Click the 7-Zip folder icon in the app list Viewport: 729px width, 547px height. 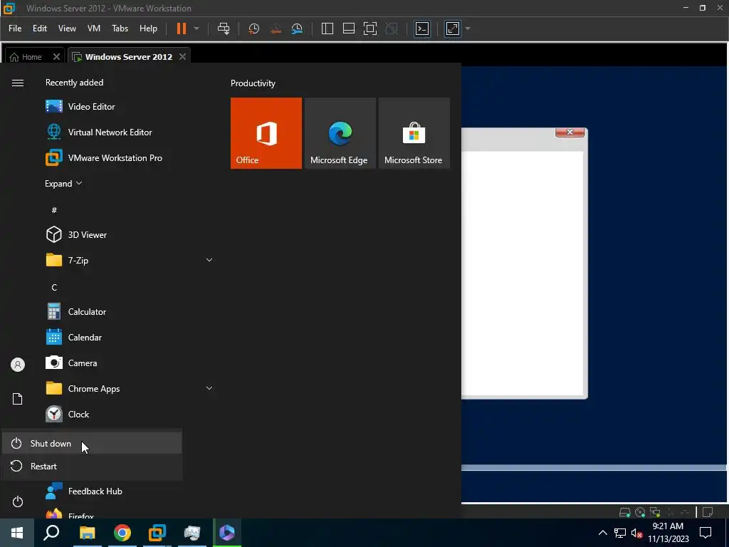54,260
